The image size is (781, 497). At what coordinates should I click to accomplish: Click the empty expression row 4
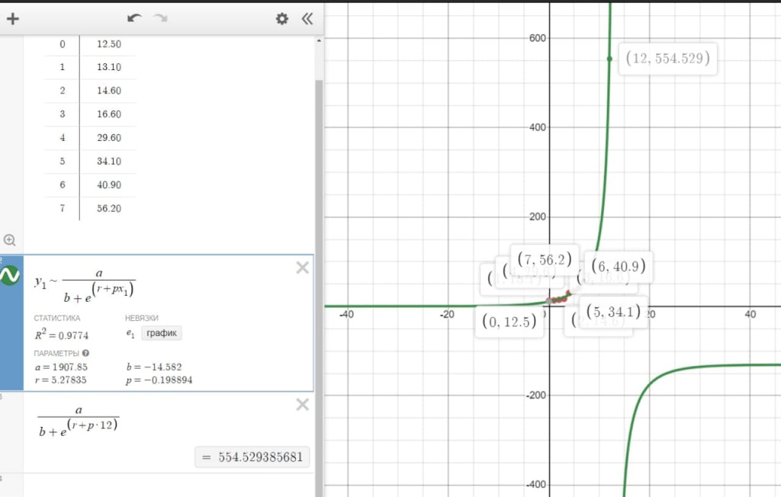click(168, 485)
